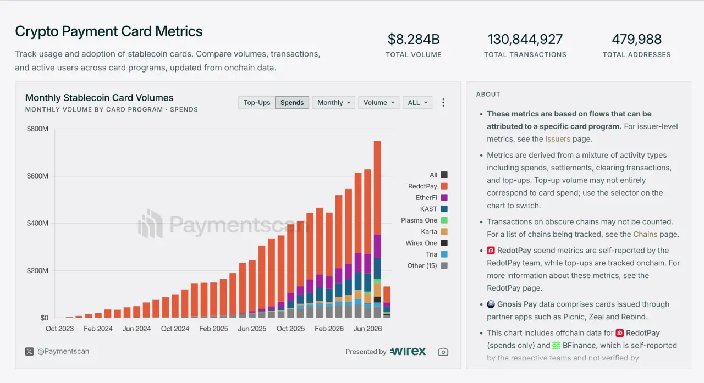Toggle the Plasma One legend swatch
The height and width of the screenshot is (383, 704).
(444, 220)
